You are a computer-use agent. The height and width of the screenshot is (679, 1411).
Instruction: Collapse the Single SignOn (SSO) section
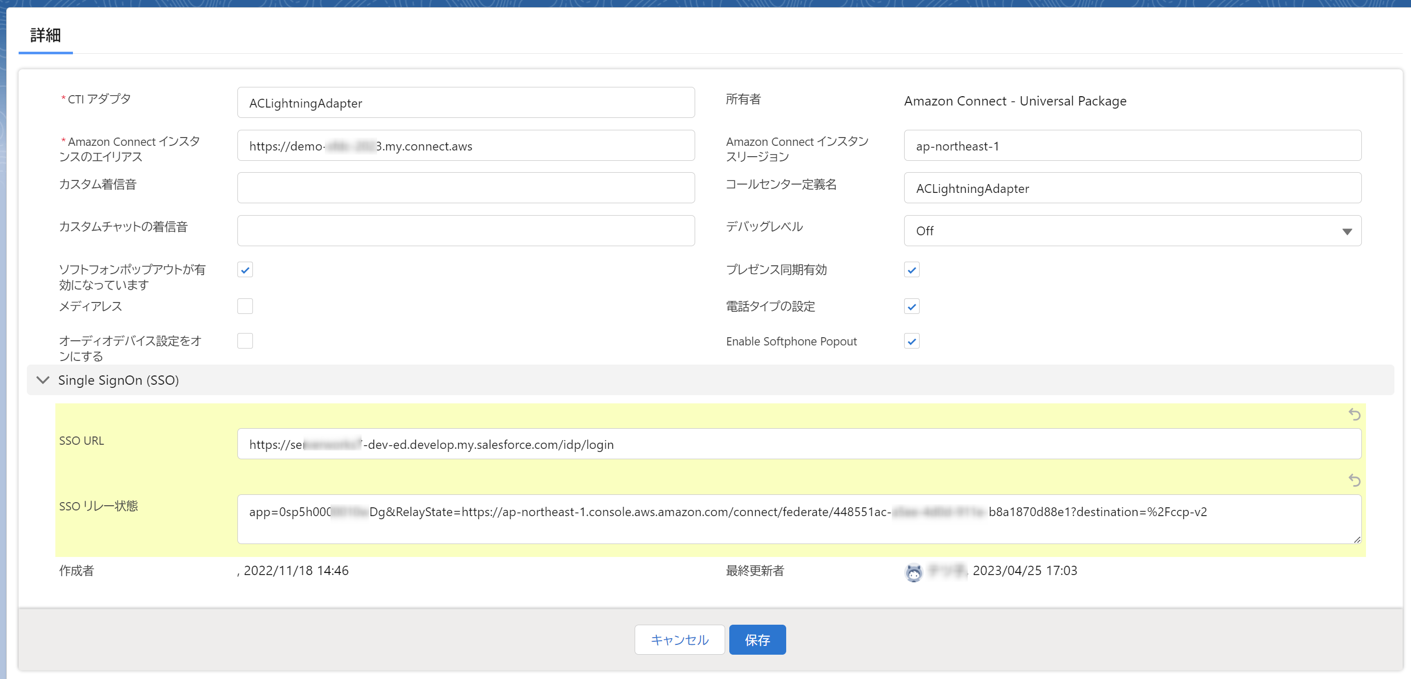(x=43, y=380)
